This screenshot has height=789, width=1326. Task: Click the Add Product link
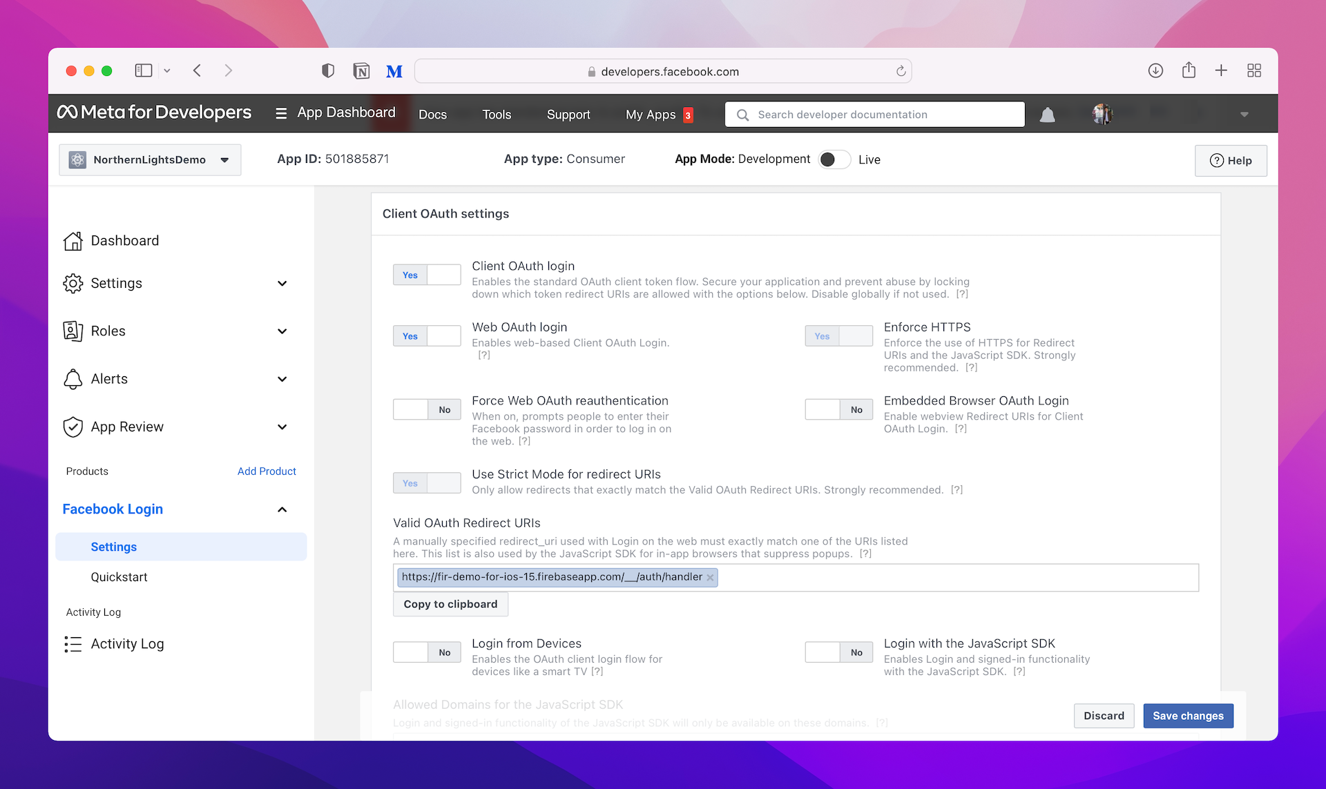coord(267,471)
